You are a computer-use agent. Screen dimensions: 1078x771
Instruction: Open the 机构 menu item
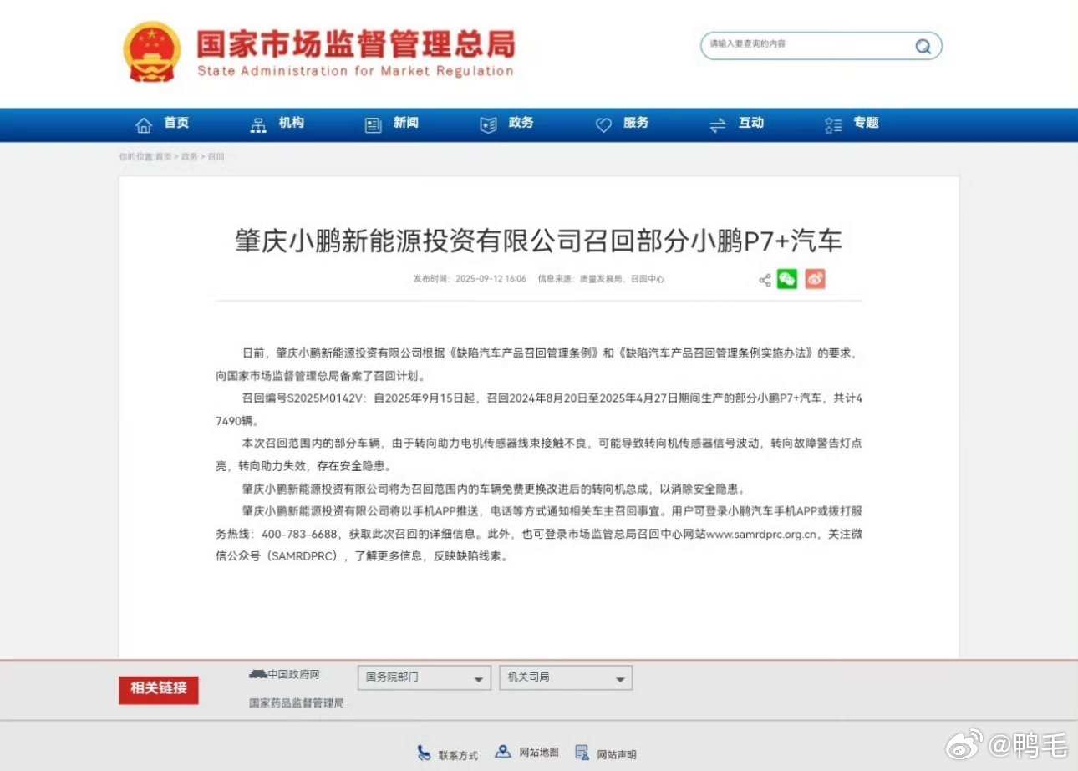(292, 123)
